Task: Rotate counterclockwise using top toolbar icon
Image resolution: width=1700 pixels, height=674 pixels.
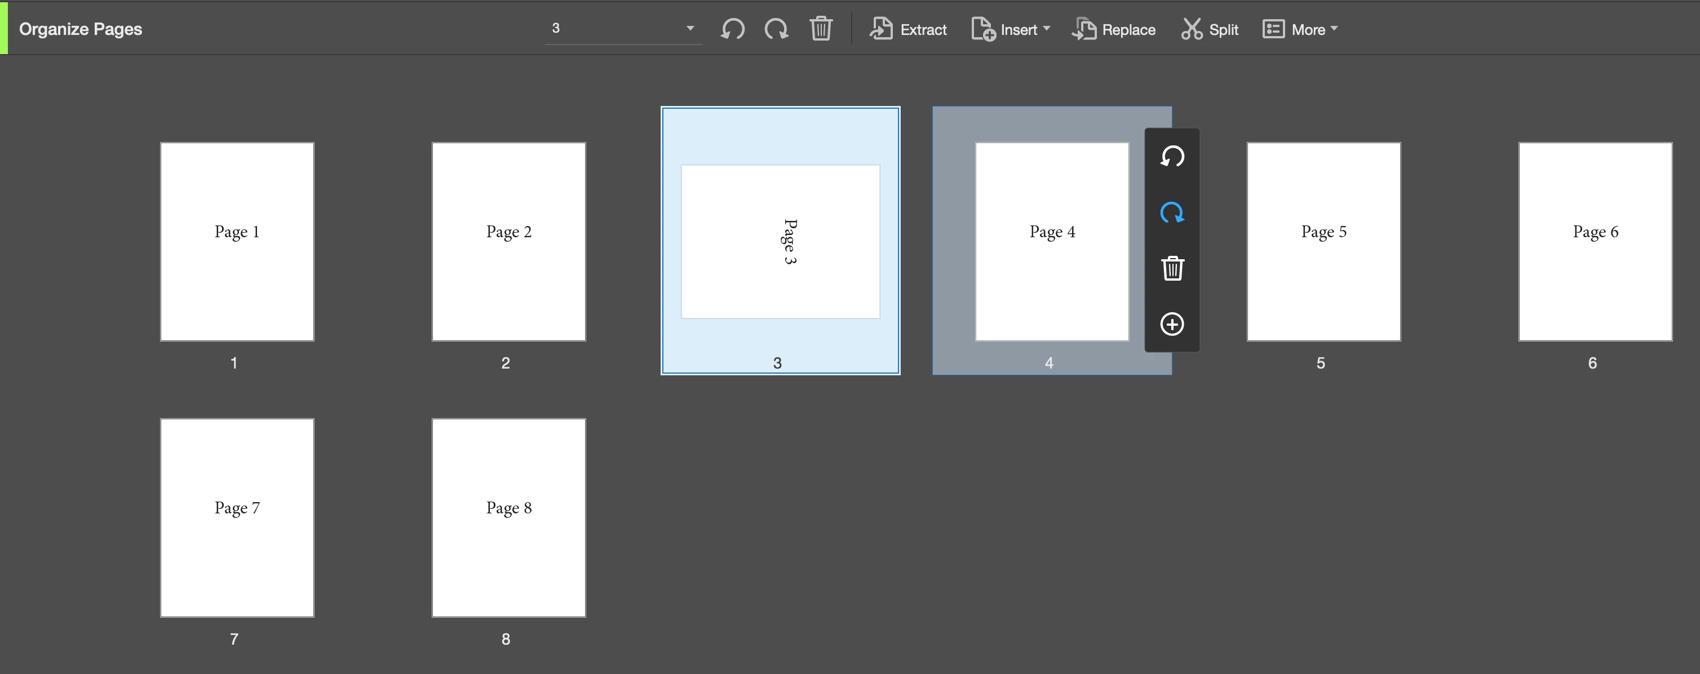Action: coord(733,29)
